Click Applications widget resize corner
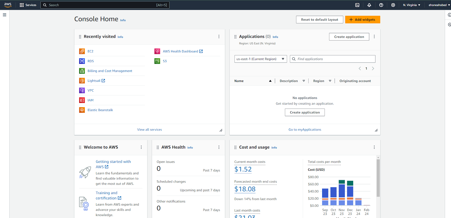451x218 pixels. tap(376, 130)
